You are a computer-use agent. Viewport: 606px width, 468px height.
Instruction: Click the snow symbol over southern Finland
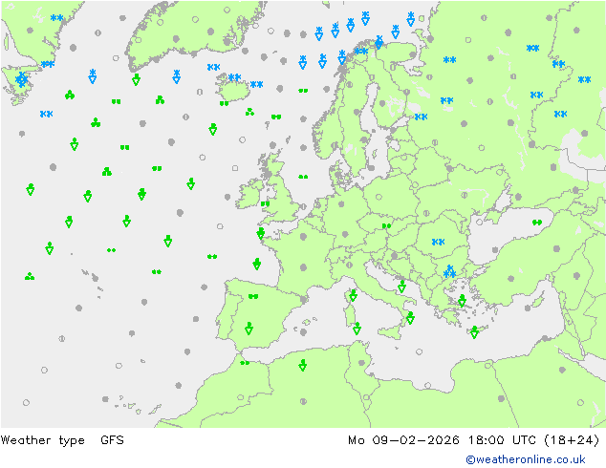click(x=421, y=117)
